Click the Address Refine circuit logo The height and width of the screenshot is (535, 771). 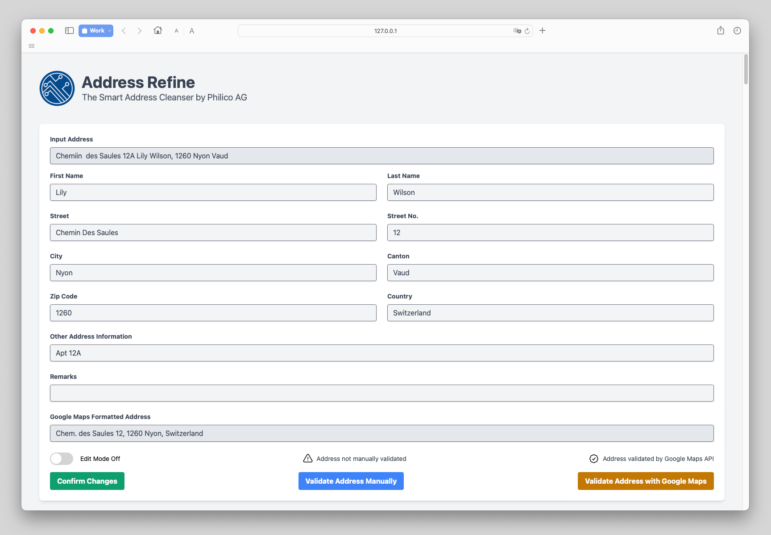click(x=57, y=88)
